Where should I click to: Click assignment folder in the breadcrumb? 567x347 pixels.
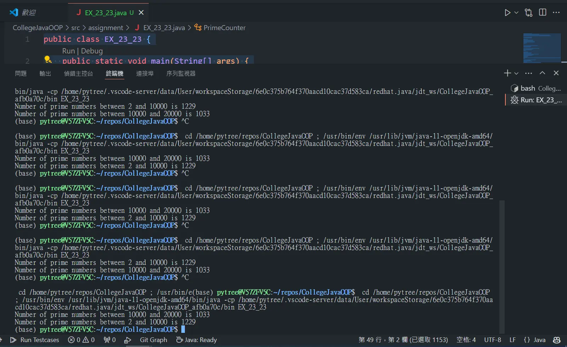pyautogui.click(x=106, y=28)
